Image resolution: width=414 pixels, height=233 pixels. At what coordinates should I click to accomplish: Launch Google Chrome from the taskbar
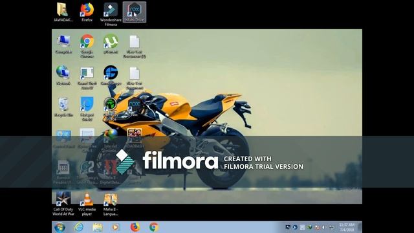click(x=154, y=227)
